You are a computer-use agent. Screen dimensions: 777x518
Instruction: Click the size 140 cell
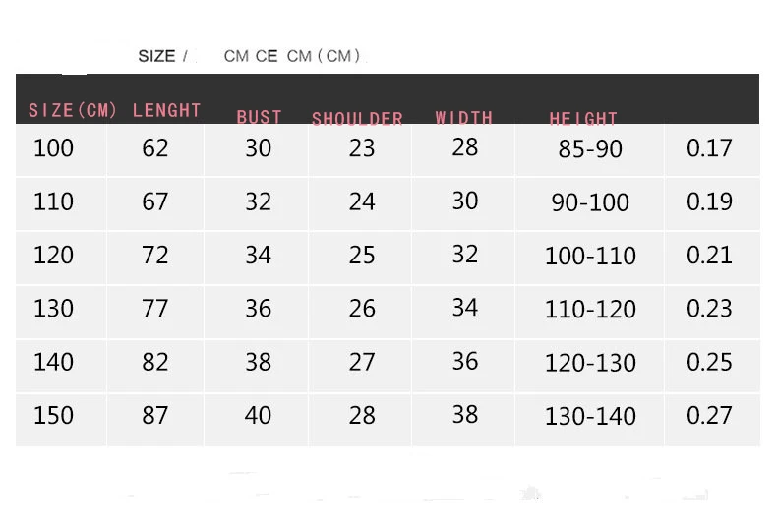[x=61, y=364]
